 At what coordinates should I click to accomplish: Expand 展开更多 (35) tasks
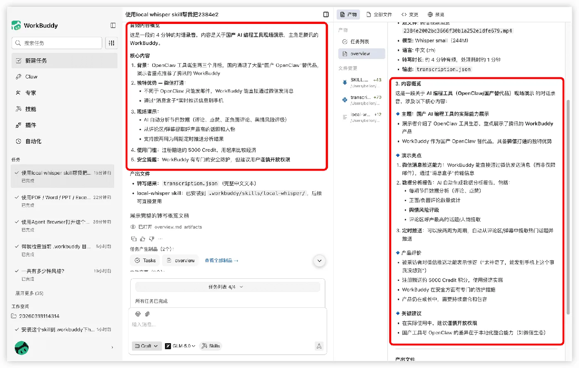29,293
